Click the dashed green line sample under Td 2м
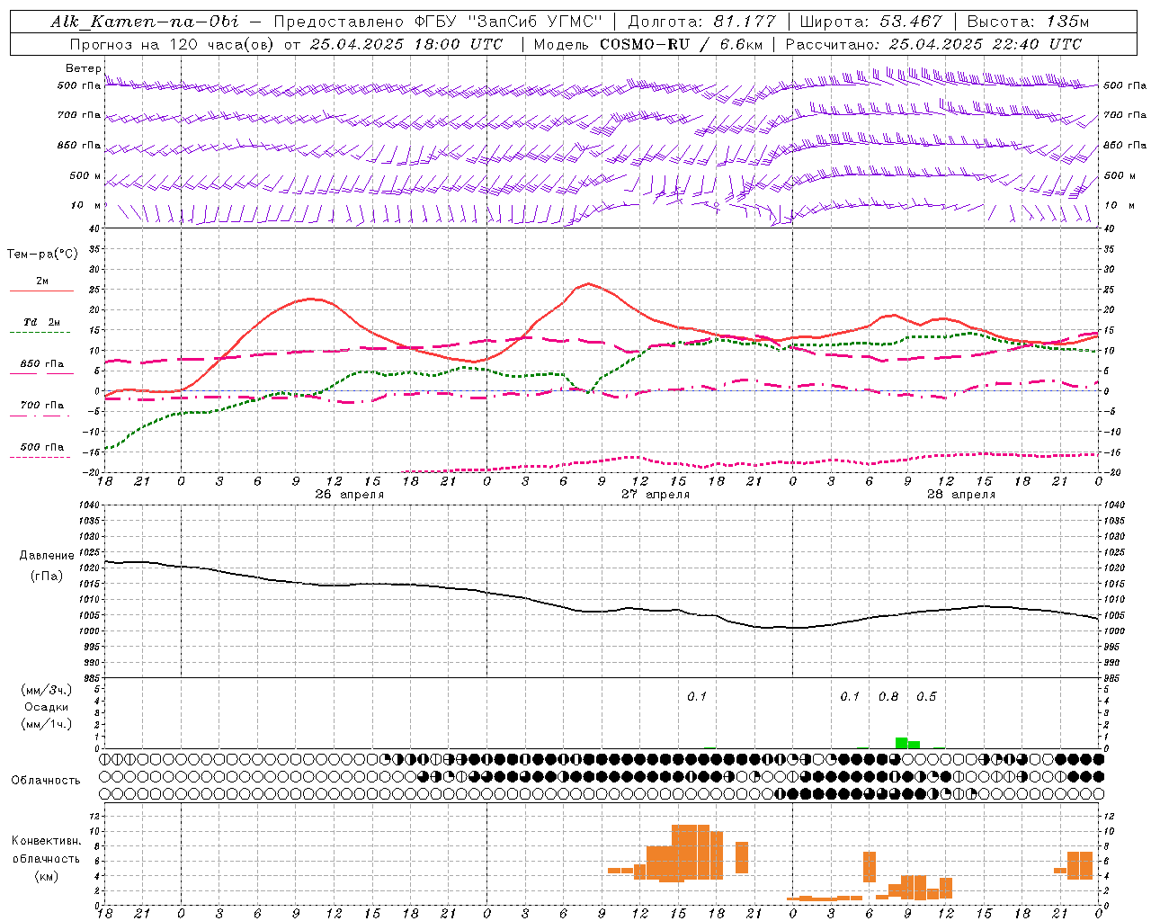The image size is (1151, 921). point(41,332)
